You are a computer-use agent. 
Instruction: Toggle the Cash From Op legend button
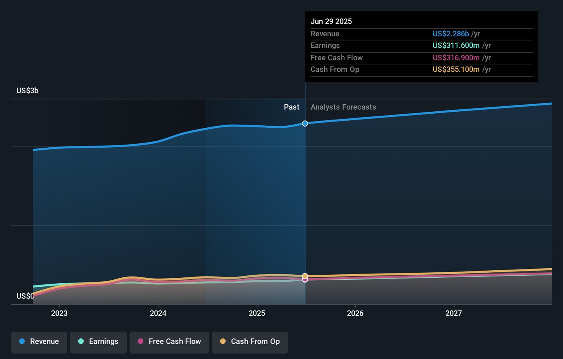pyautogui.click(x=250, y=342)
